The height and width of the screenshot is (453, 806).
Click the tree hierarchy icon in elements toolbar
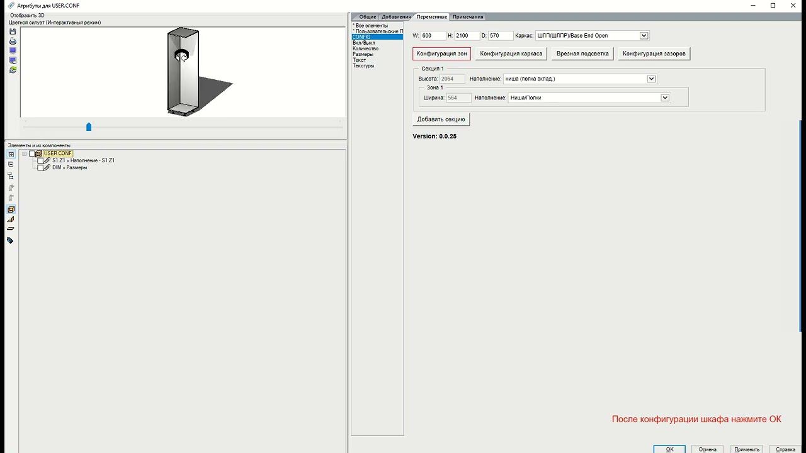pyautogui.click(x=11, y=176)
